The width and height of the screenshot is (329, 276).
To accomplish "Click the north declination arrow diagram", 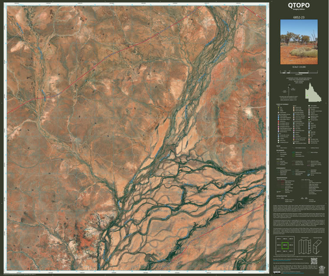I will (289, 90).
